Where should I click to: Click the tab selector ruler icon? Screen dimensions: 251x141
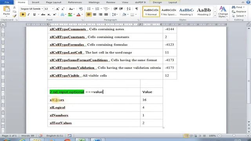[3, 24]
